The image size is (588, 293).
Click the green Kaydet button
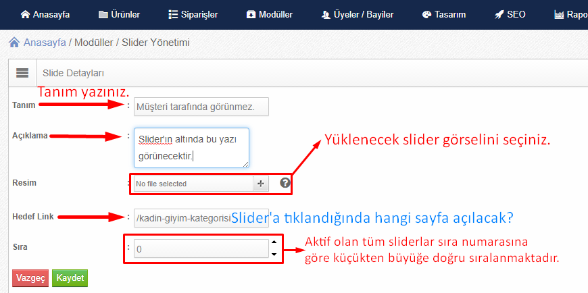(x=70, y=278)
